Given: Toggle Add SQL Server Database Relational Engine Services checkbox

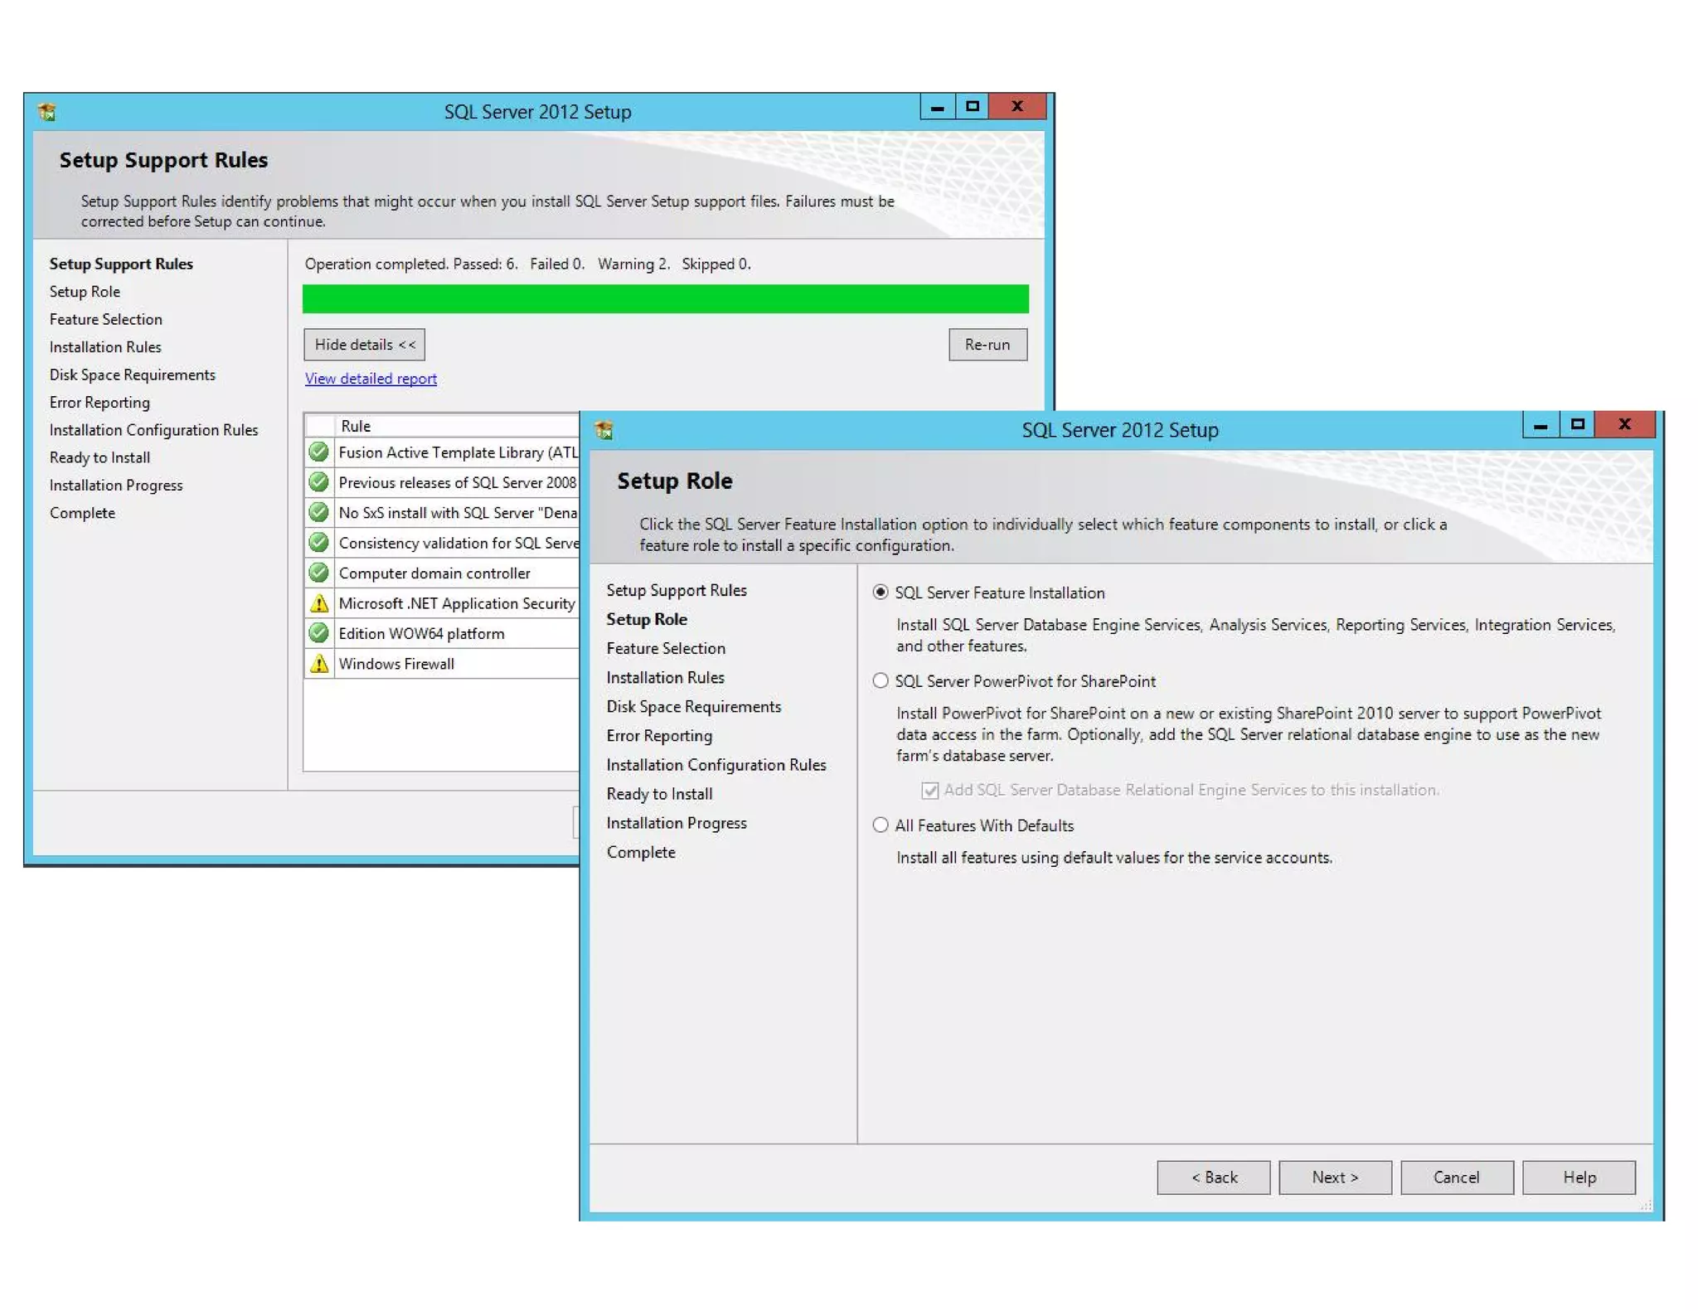Looking at the screenshot, I should (x=930, y=791).
